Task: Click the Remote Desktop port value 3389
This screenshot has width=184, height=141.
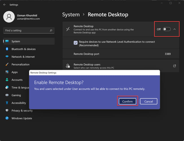Action: click(x=168, y=54)
